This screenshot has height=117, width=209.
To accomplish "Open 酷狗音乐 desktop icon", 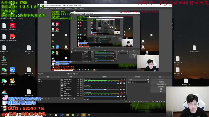I will [12, 70].
